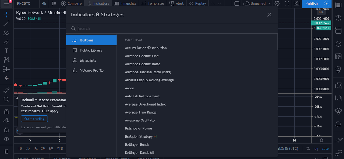Click the Publish button
This screenshot has width=344, height=159.
312,3
